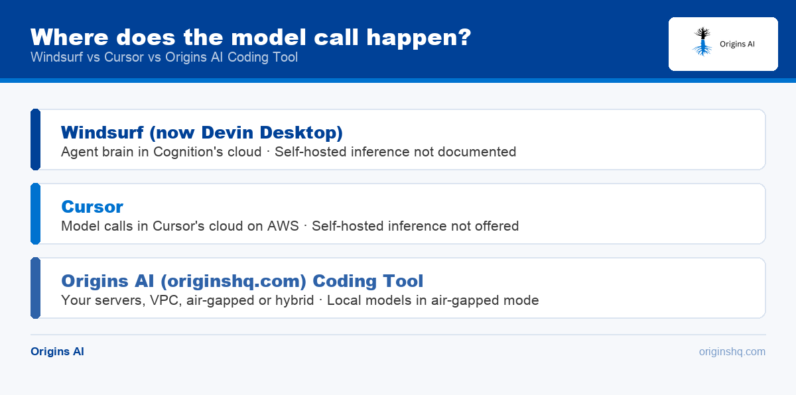Screen dimensions: 796x395
Task: Click the "Origins AI" footer label
Action: [x=57, y=352]
